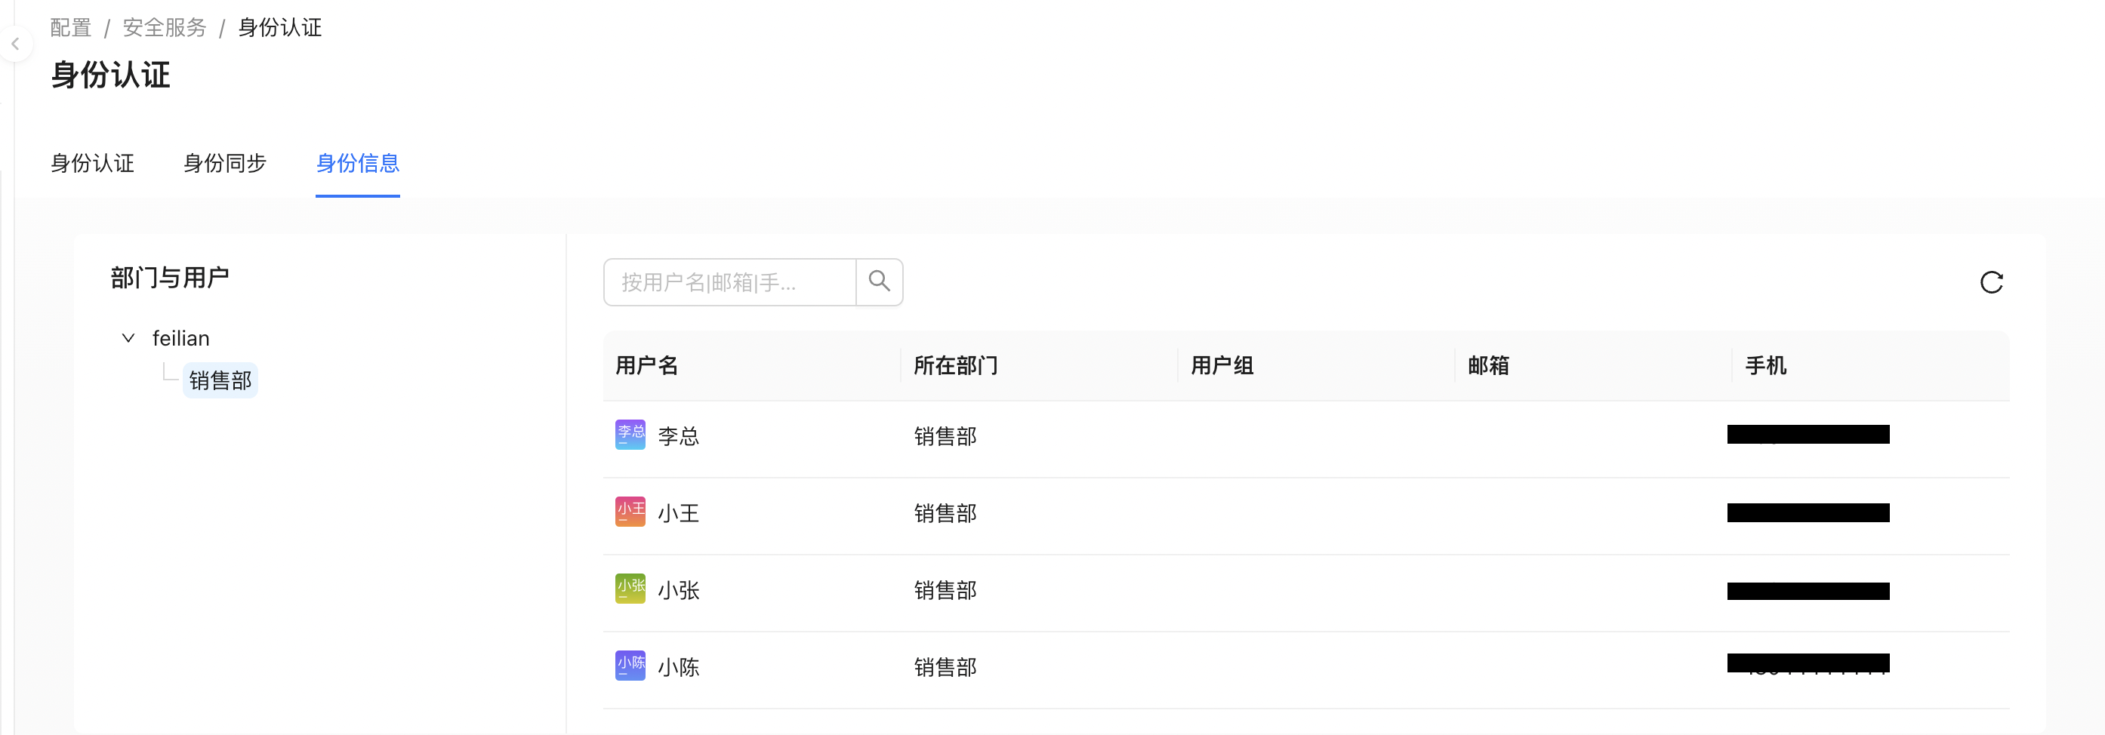Click the search magnifier icon

(880, 281)
